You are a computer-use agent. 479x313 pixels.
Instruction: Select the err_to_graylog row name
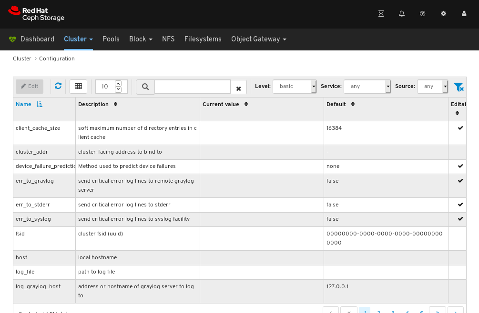[x=35, y=181]
